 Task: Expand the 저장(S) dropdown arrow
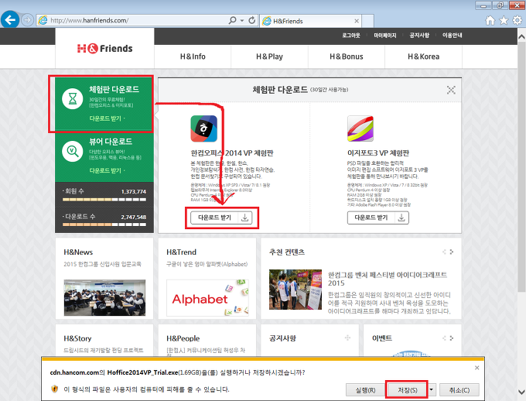(431, 390)
